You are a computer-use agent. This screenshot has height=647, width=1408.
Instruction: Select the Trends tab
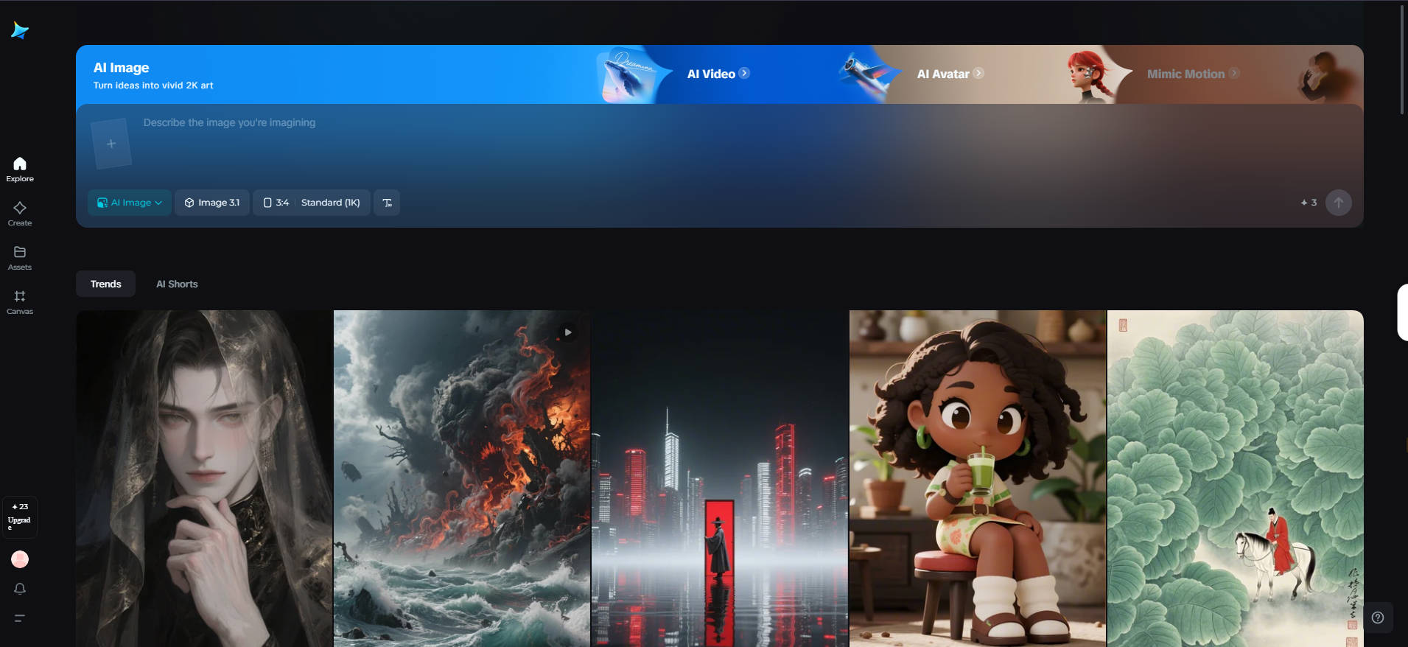(105, 284)
